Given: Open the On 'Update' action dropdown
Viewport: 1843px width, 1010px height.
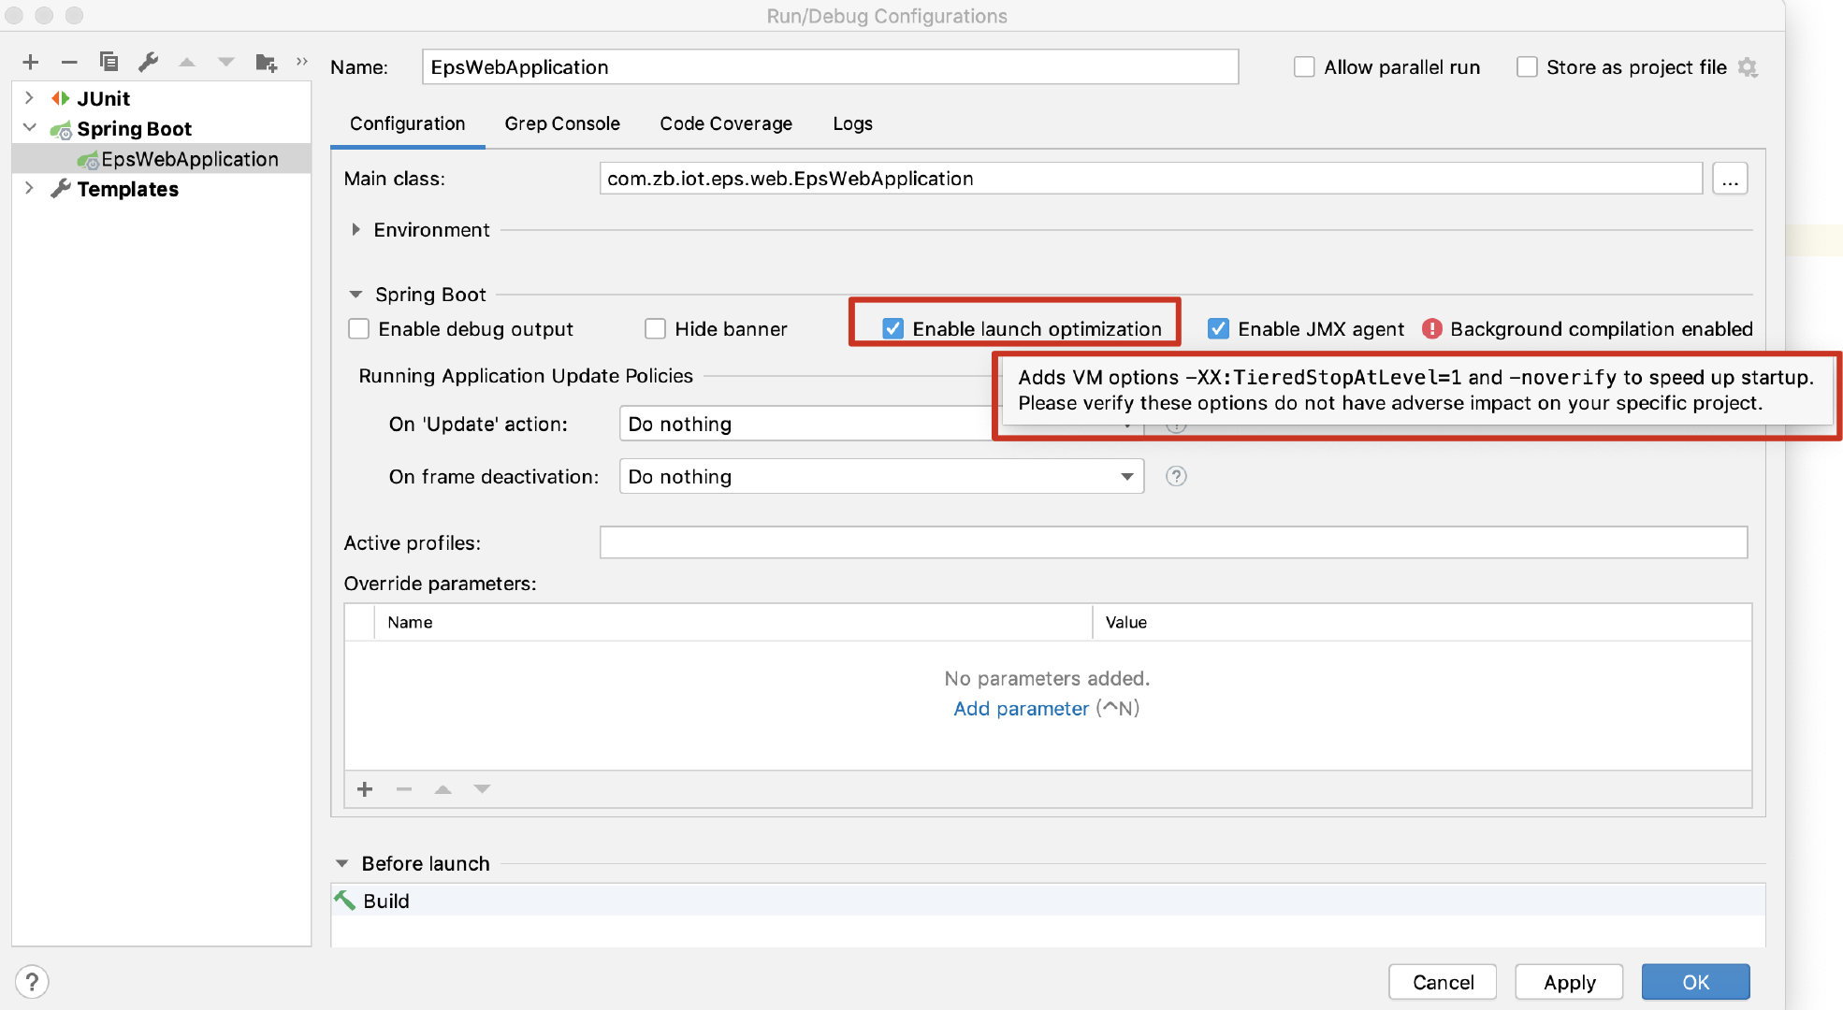Looking at the screenshot, I should 881,424.
